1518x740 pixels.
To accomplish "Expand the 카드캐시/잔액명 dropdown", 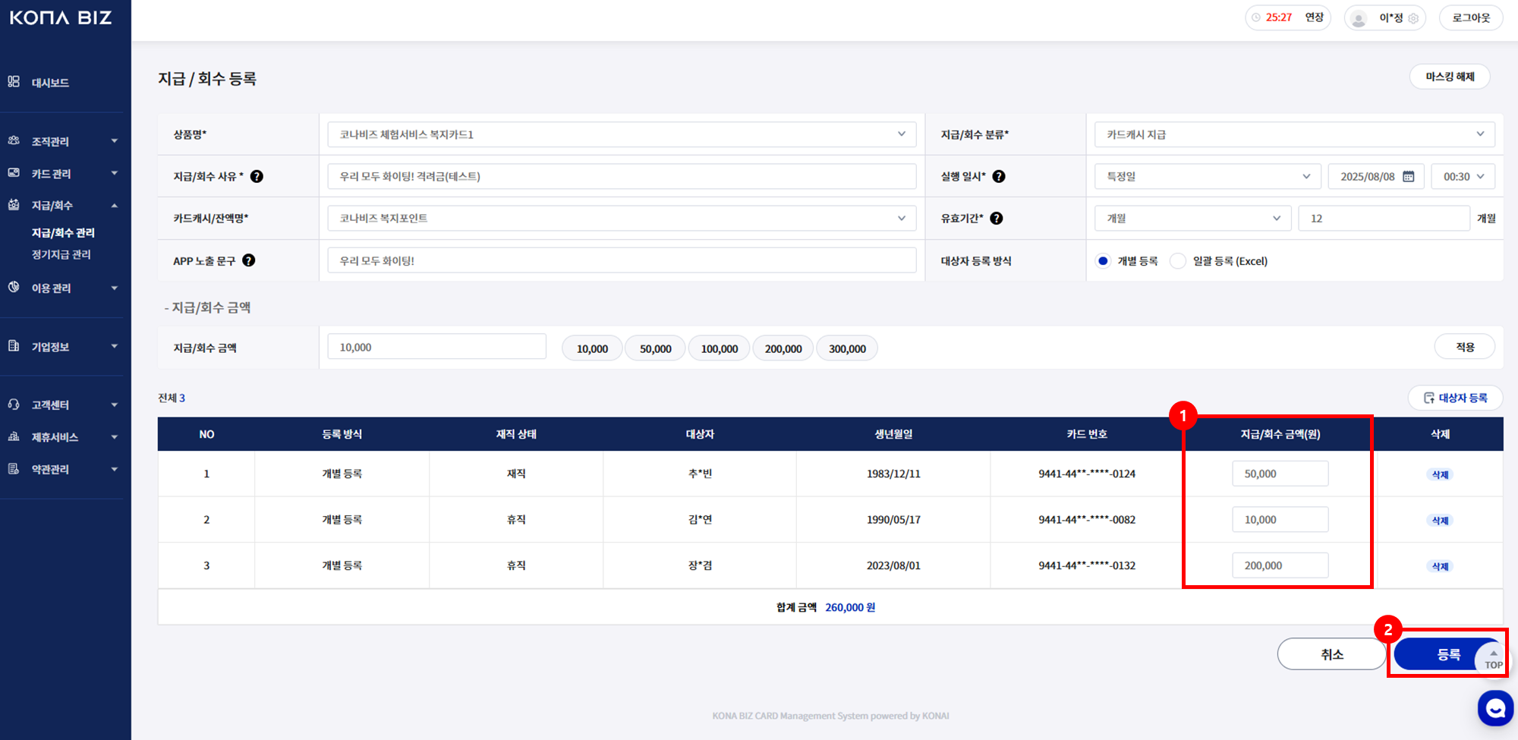I will tap(622, 219).
